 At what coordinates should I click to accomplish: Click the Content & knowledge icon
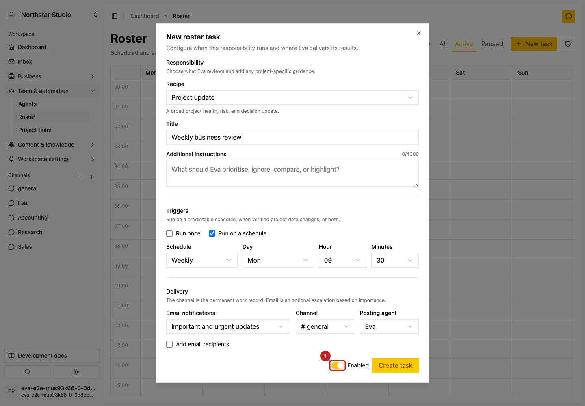(11, 145)
